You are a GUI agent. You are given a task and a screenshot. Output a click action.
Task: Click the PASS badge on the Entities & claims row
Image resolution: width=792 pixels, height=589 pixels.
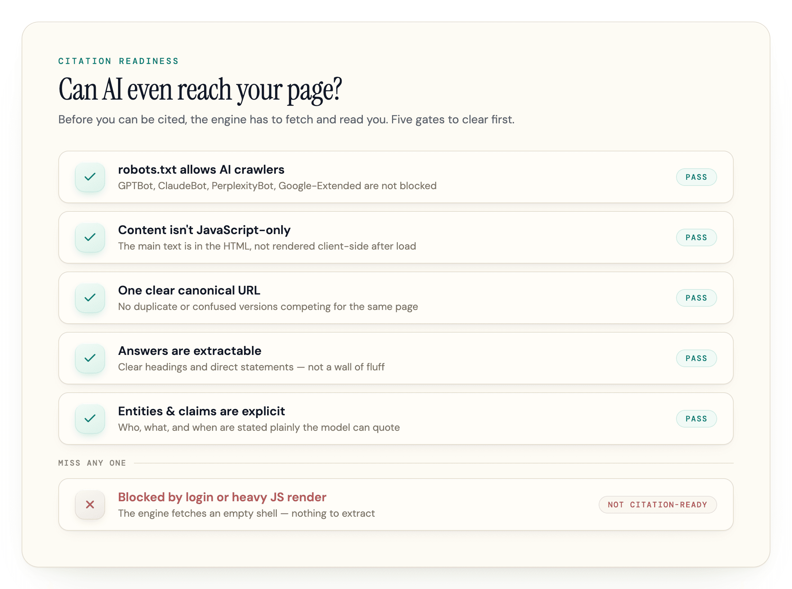click(696, 419)
